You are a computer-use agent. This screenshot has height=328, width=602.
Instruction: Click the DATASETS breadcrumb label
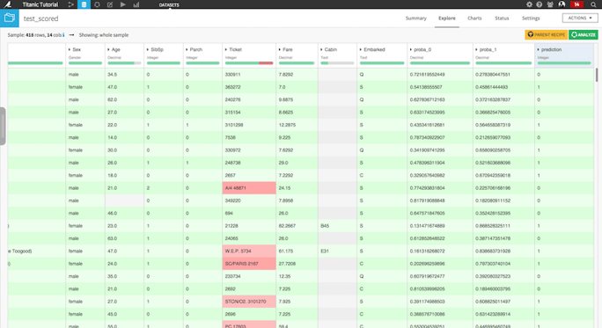coord(169,5)
